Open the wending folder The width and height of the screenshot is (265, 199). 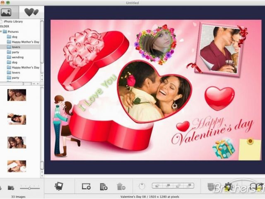click(x=18, y=57)
